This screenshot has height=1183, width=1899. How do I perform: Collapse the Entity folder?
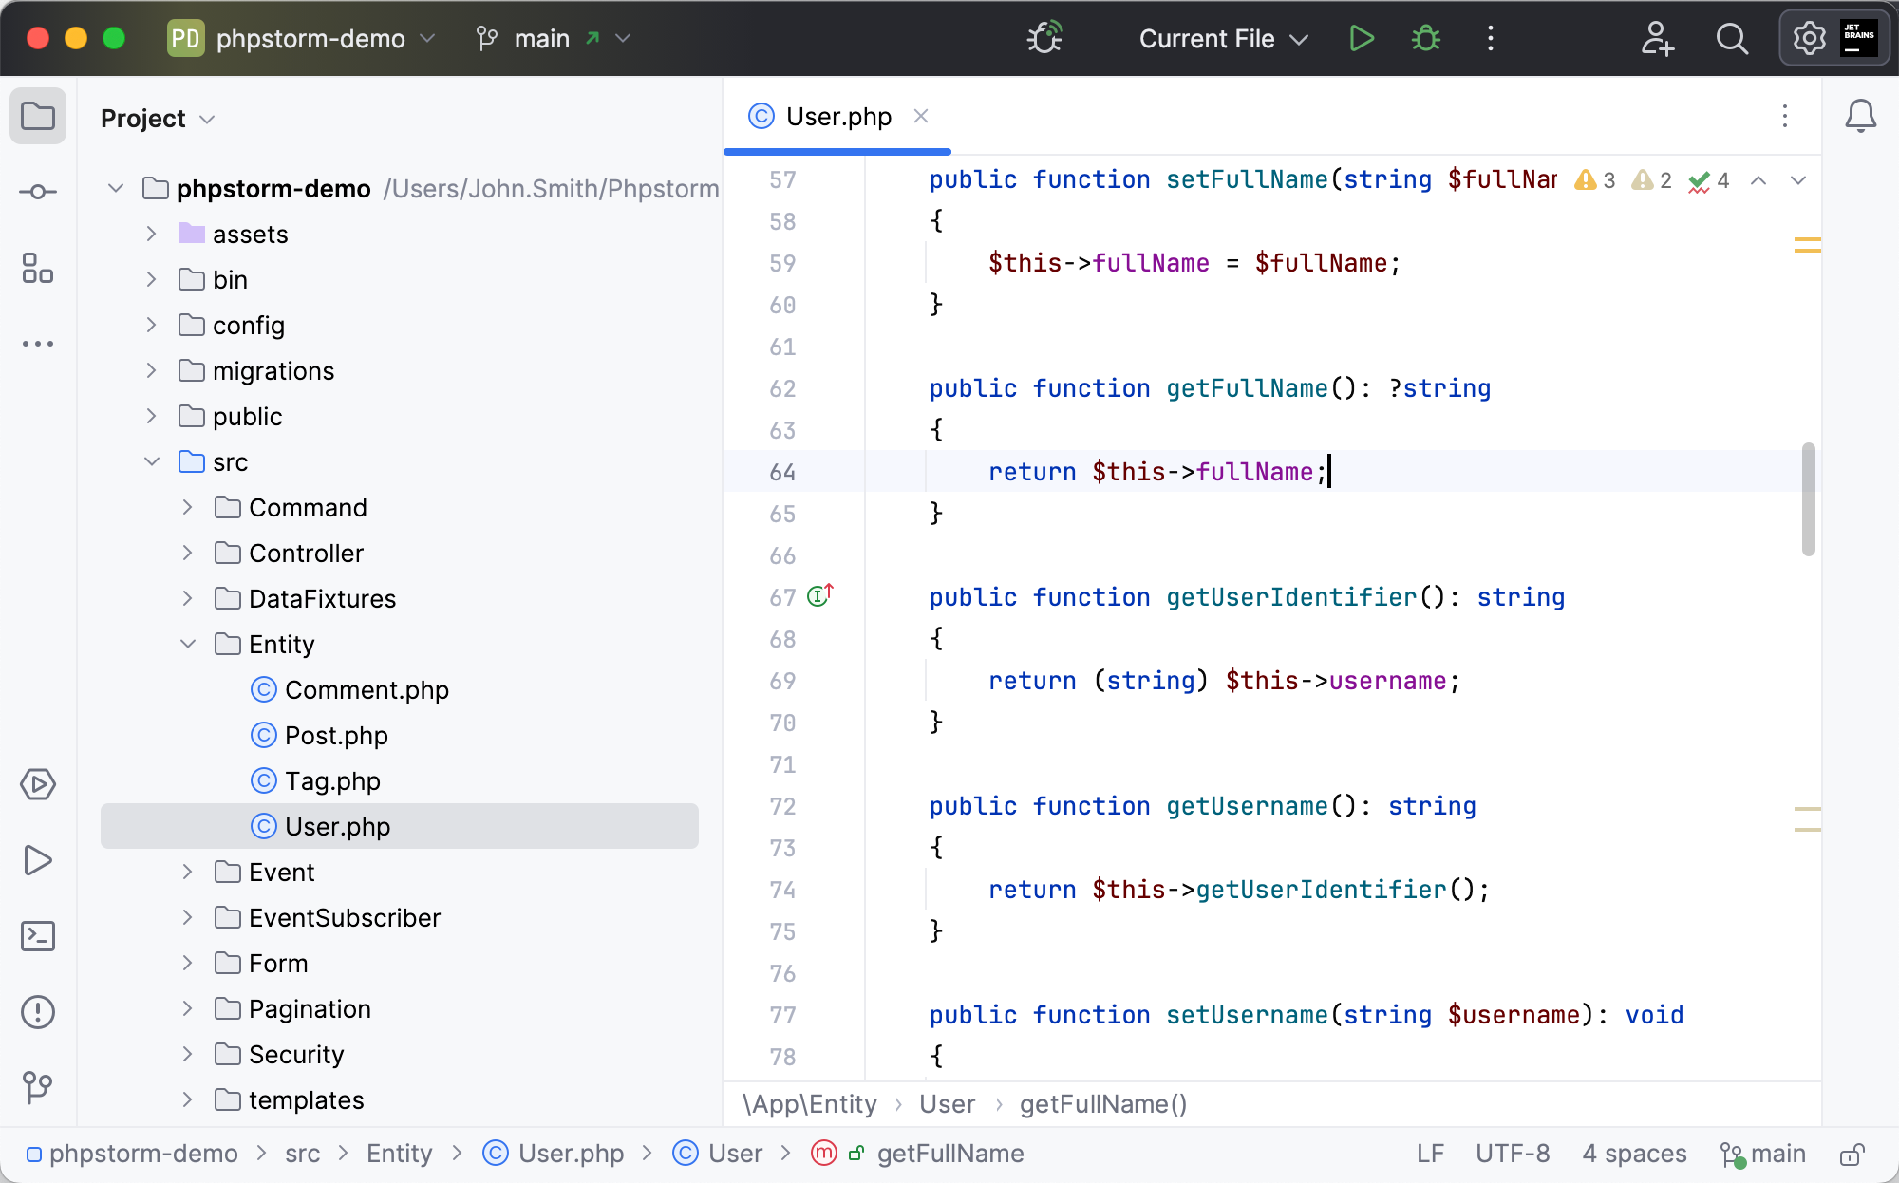(x=188, y=645)
